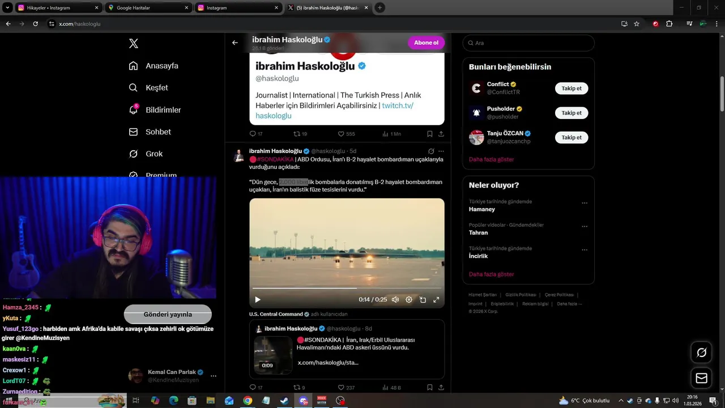This screenshot has height=408, width=725.
Task: Follow Tanju ÖZCAN account
Action: point(572,137)
